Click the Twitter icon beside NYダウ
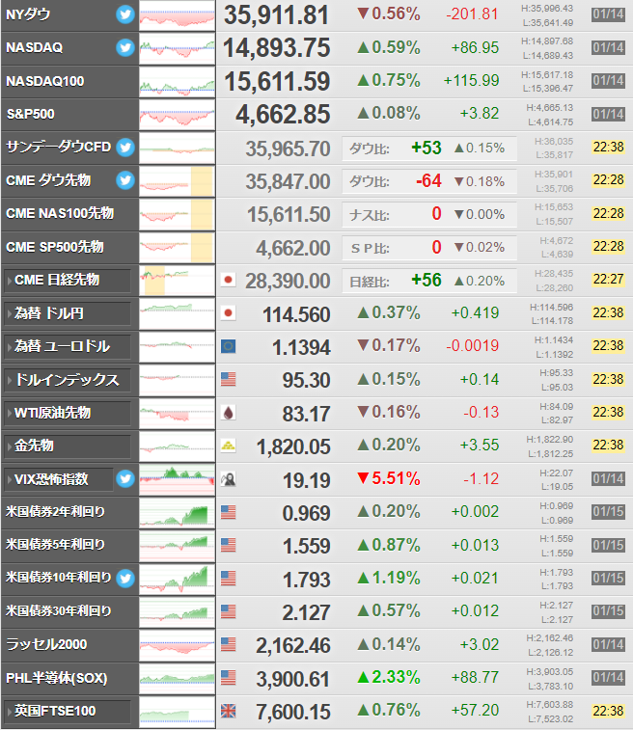Viewport: 633px width, 730px height. [x=125, y=14]
